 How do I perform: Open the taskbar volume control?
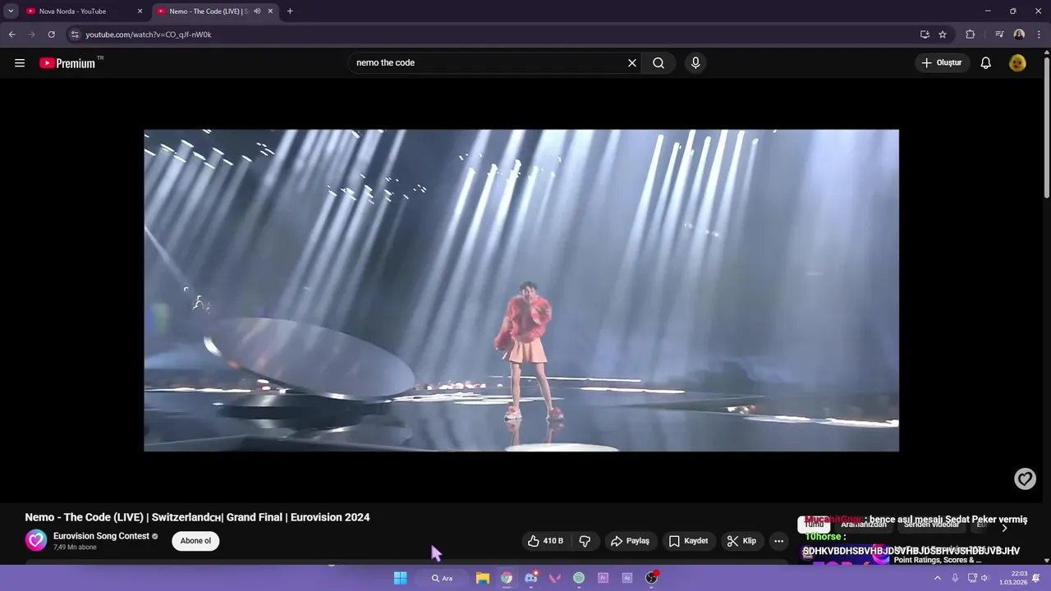[984, 578]
